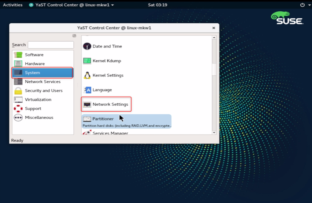The height and width of the screenshot is (203, 312).
Task: Click the Ready status text
Action: (17, 140)
